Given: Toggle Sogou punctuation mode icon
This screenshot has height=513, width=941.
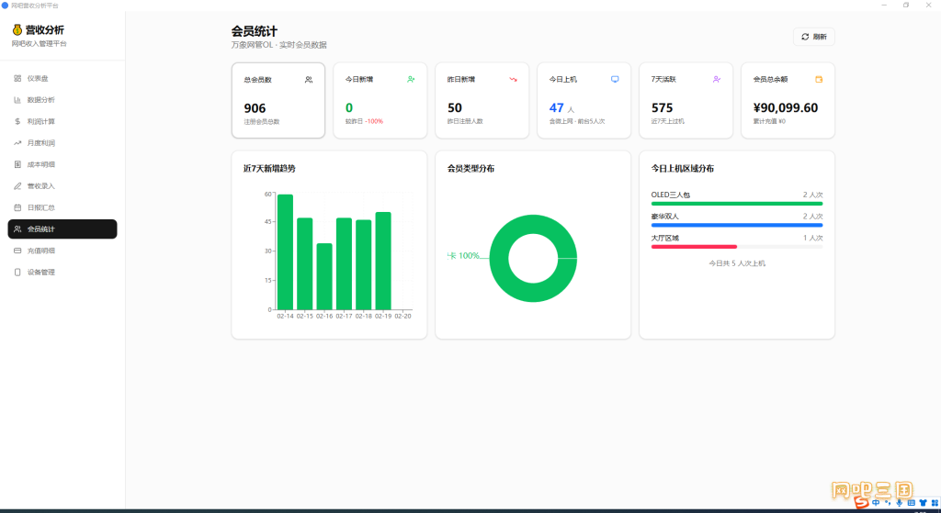Looking at the screenshot, I should (888, 503).
